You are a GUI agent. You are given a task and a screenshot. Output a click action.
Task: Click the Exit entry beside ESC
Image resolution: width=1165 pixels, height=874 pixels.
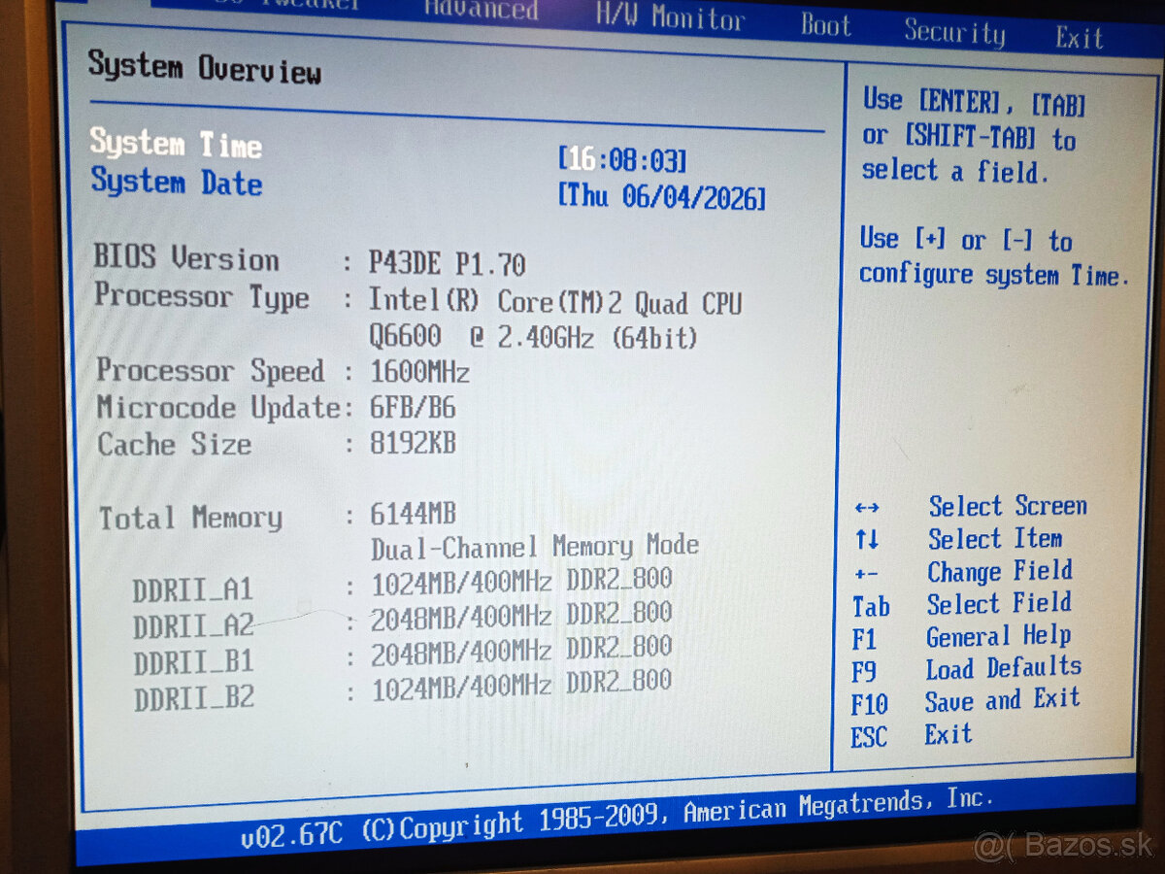[x=948, y=733]
